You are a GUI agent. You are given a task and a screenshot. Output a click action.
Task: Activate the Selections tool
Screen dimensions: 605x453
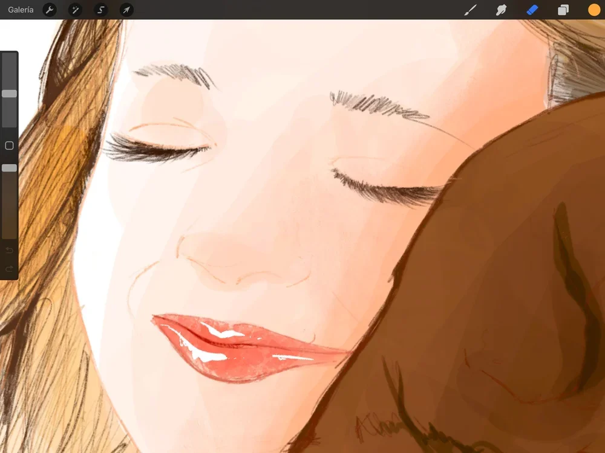[x=100, y=10]
